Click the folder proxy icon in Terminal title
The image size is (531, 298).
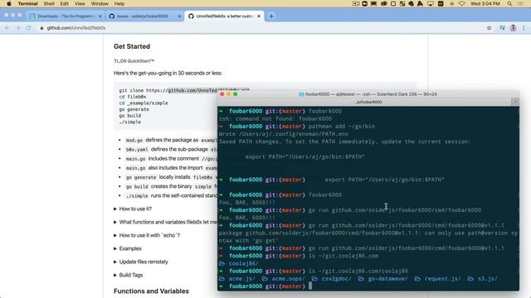coord(301,94)
